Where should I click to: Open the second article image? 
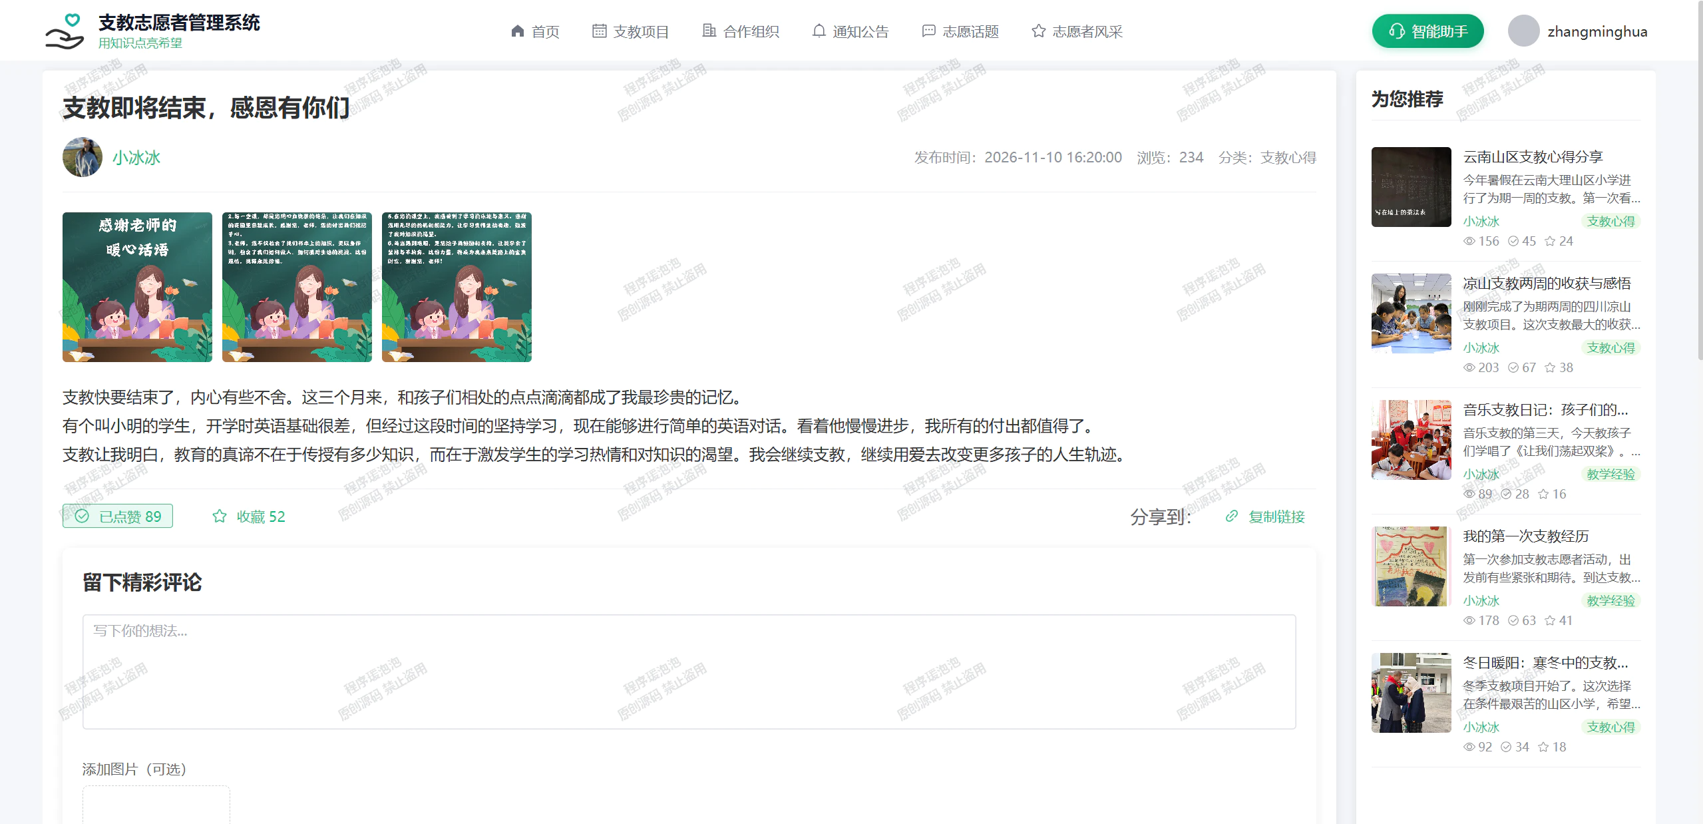297,287
